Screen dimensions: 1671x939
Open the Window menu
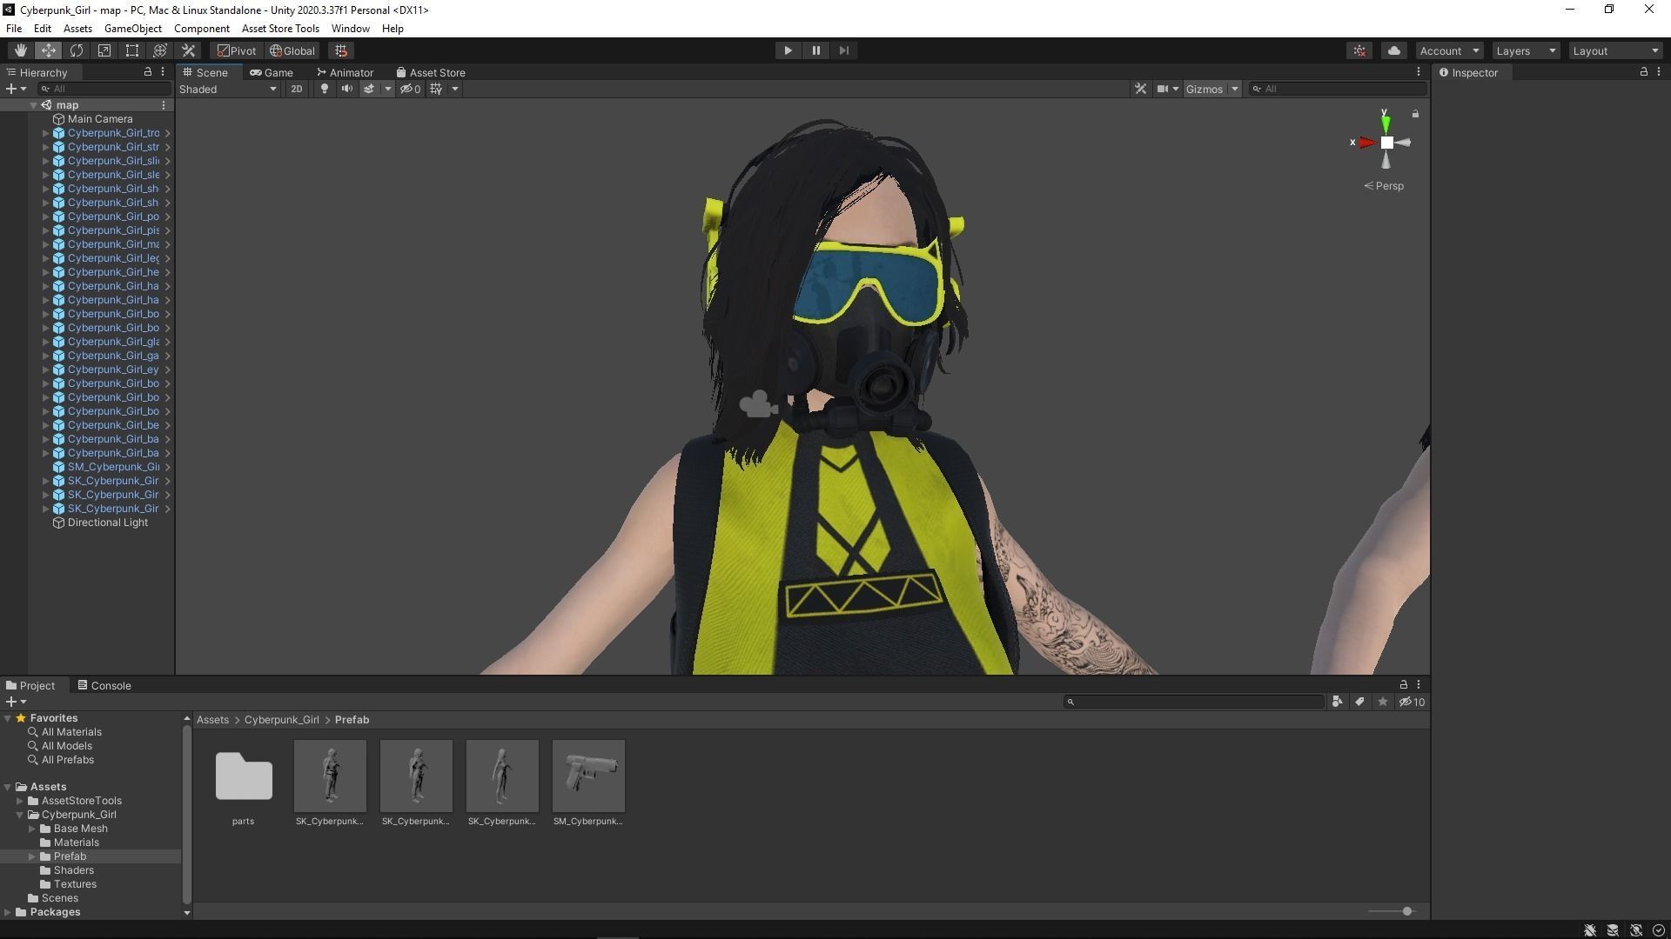[x=351, y=28]
